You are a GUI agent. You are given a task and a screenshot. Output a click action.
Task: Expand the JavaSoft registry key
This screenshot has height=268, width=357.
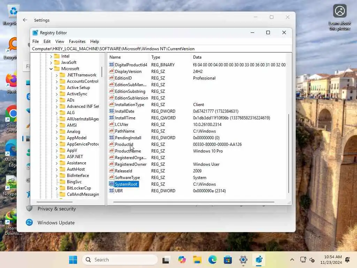click(51, 62)
